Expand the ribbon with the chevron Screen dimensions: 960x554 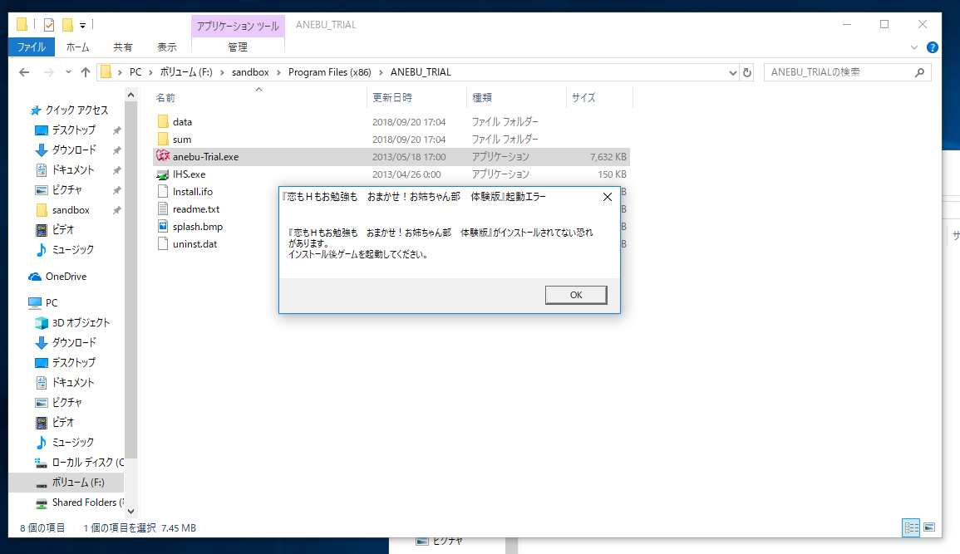914,47
